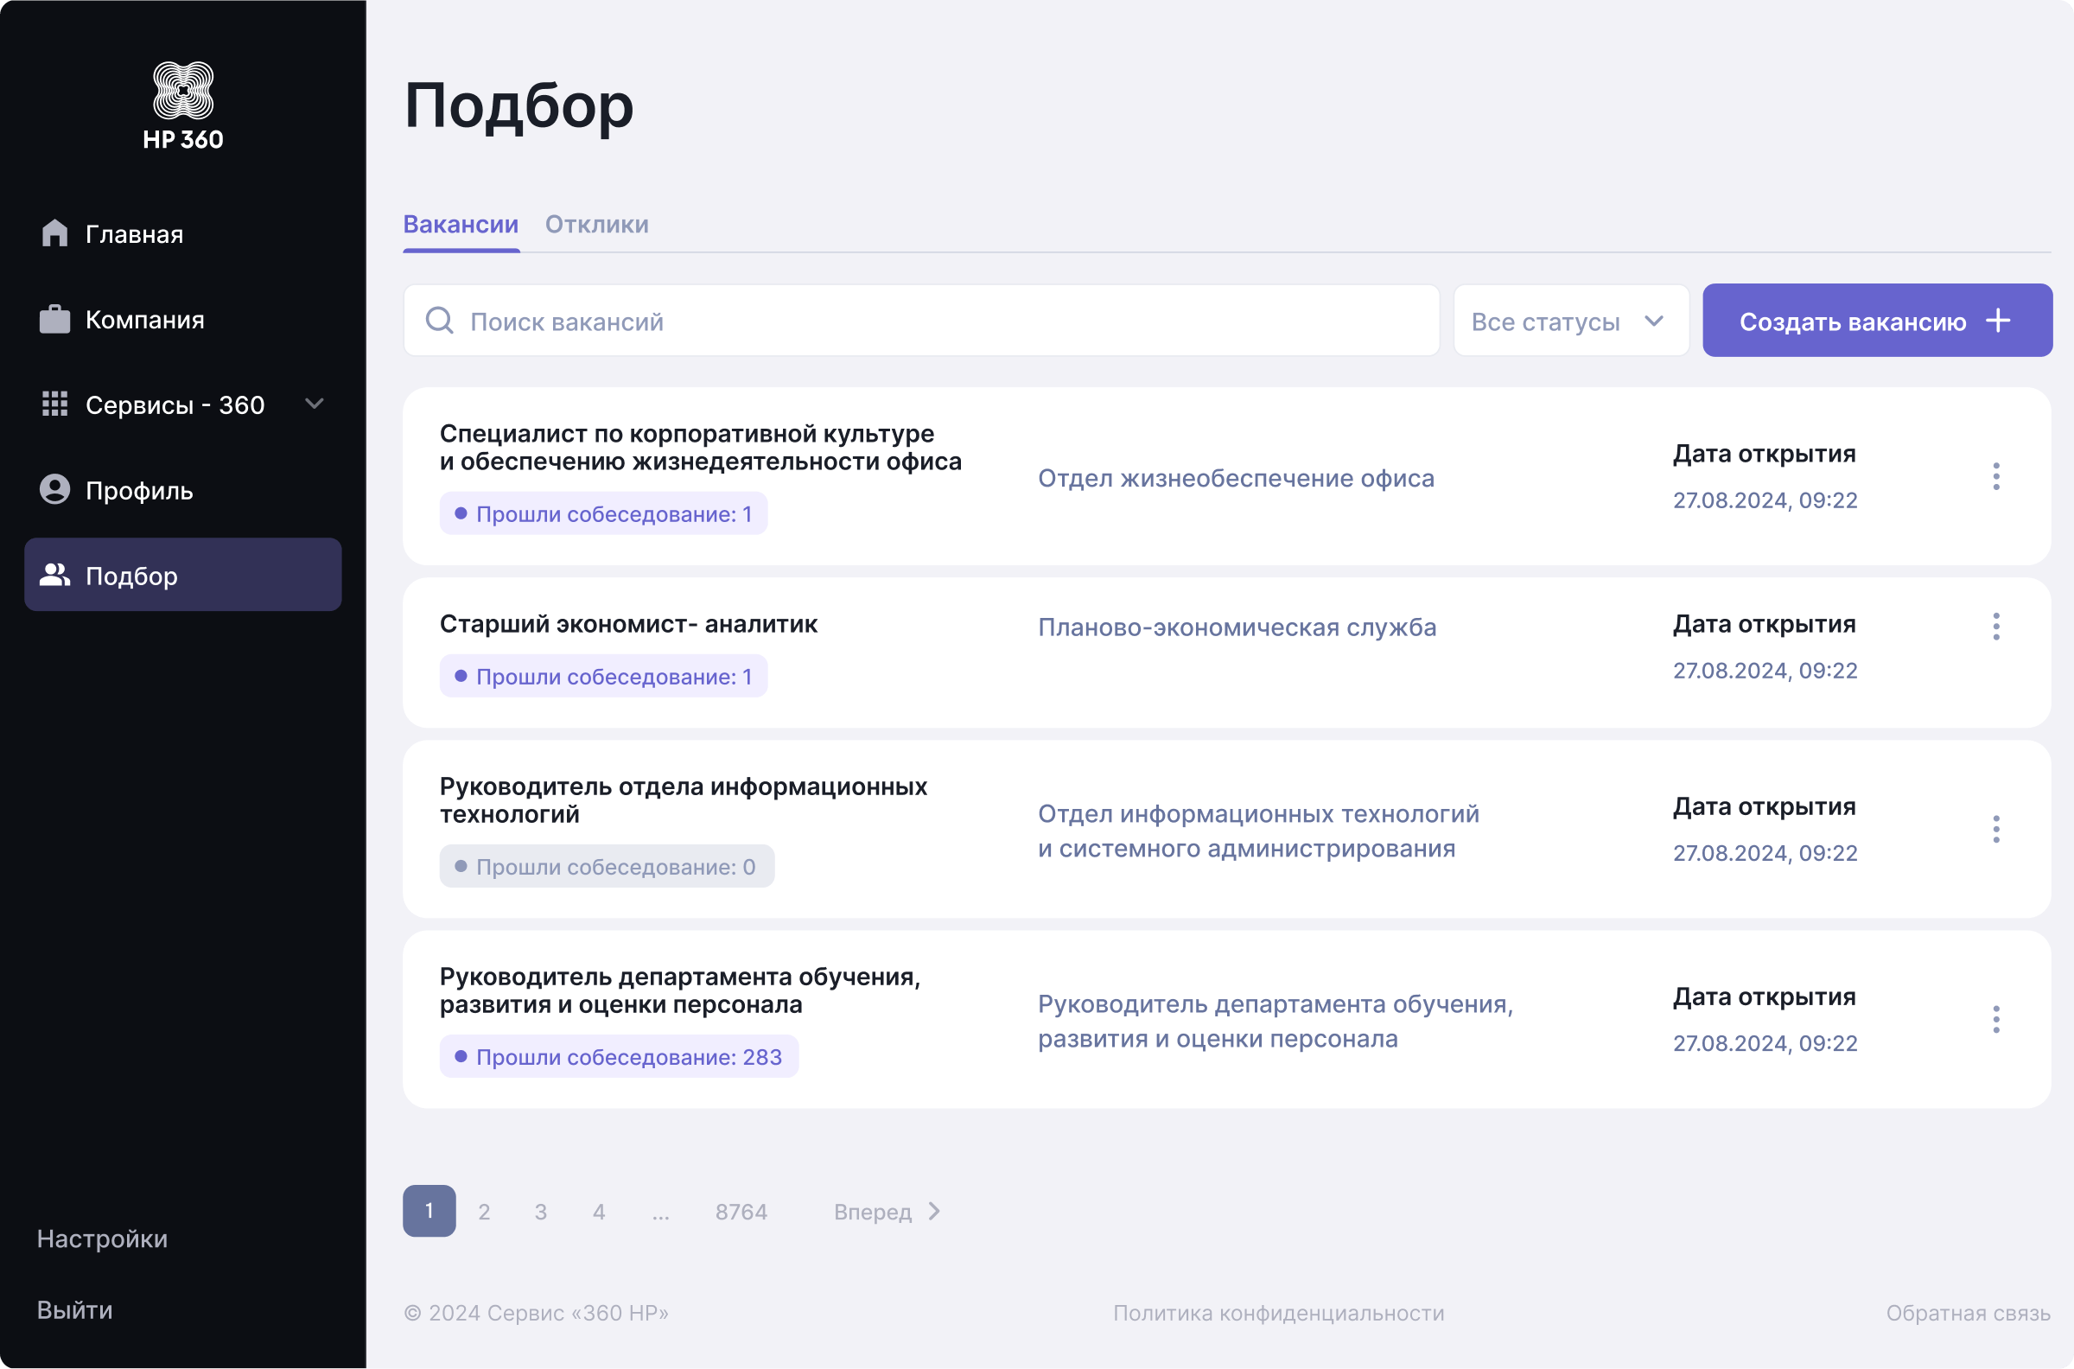Click the user avatar icon for Профиль
The image size is (2074, 1369).
pyautogui.click(x=54, y=490)
